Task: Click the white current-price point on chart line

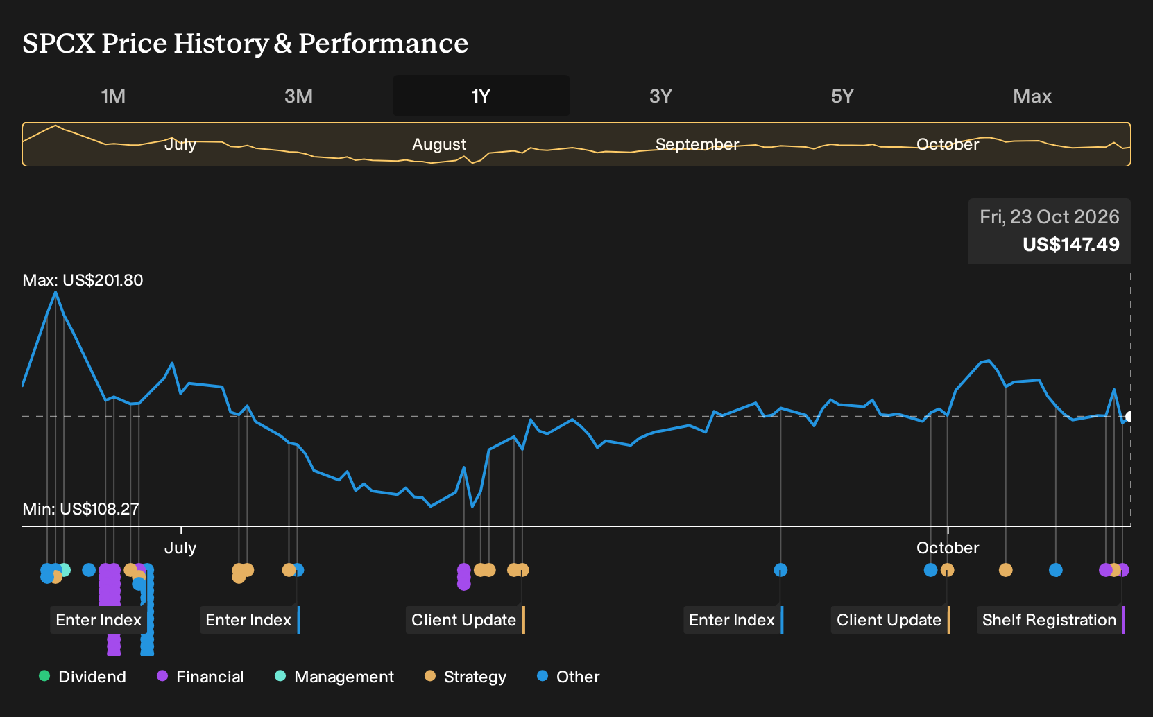Action: click(x=1129, y=417)
